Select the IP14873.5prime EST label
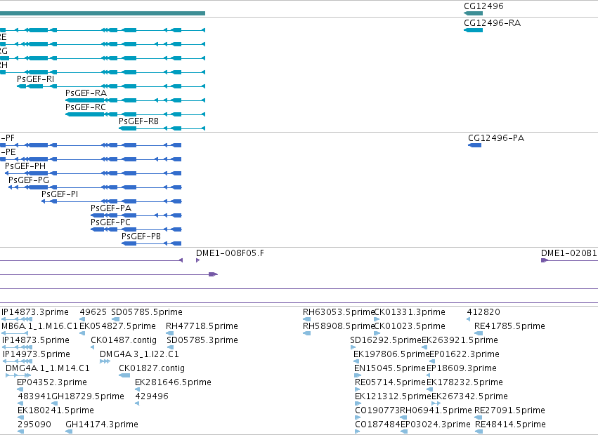Image resolution: width=598 pixels, height=435 pixels. coord(36,340)
